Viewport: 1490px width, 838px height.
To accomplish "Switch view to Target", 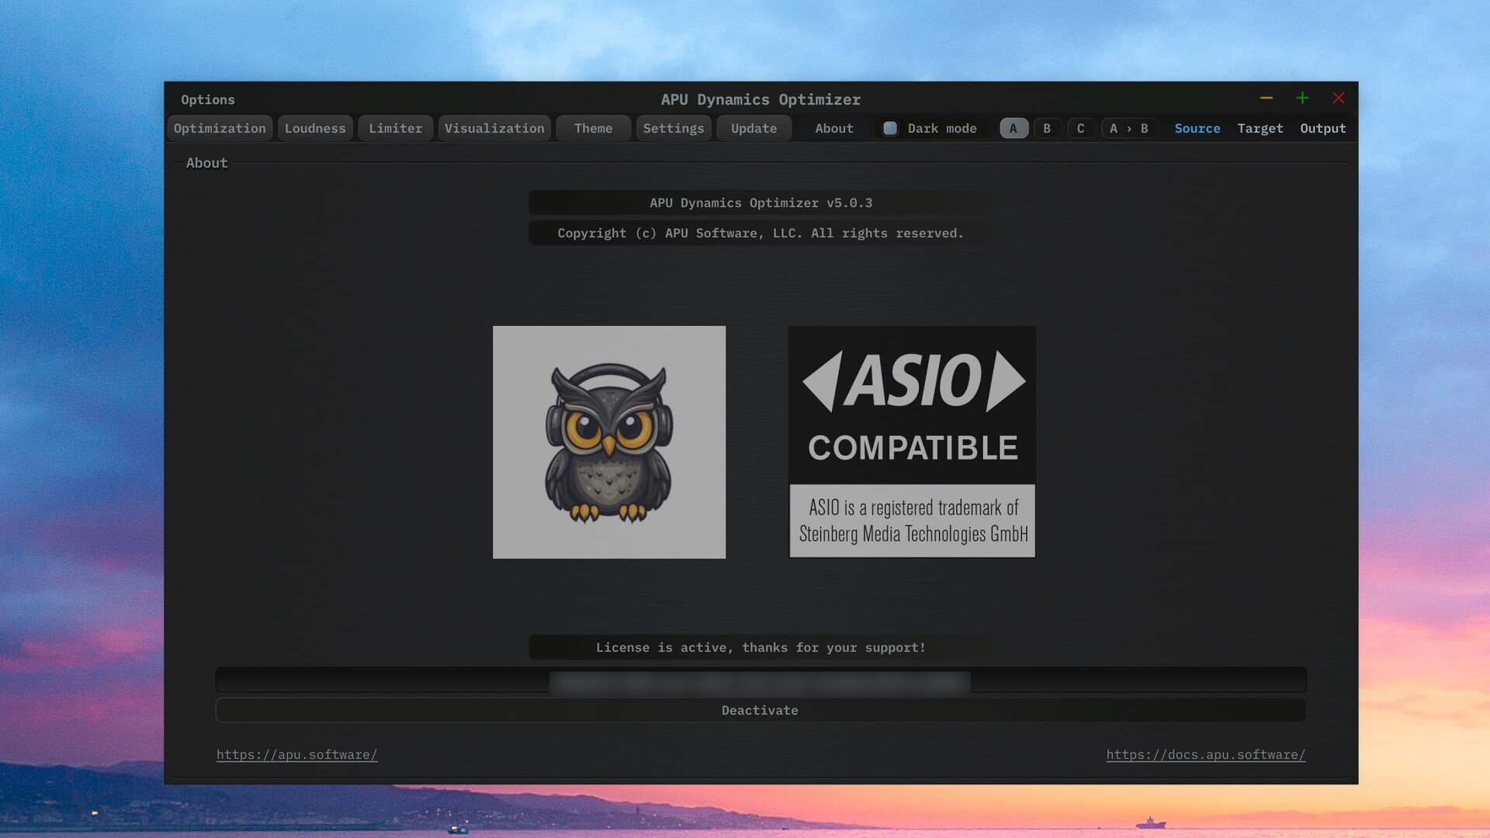I will [x=1260, y=129].
